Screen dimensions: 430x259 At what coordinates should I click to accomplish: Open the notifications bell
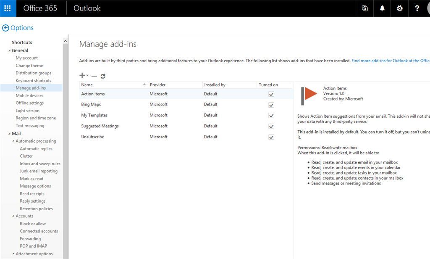click(x=382, y=8)
